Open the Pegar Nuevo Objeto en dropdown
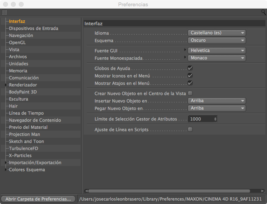This screenshot has width=267, height=204. tap(217, 108)
